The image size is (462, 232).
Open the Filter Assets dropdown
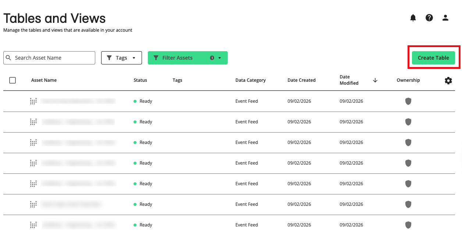click(188, 58)
